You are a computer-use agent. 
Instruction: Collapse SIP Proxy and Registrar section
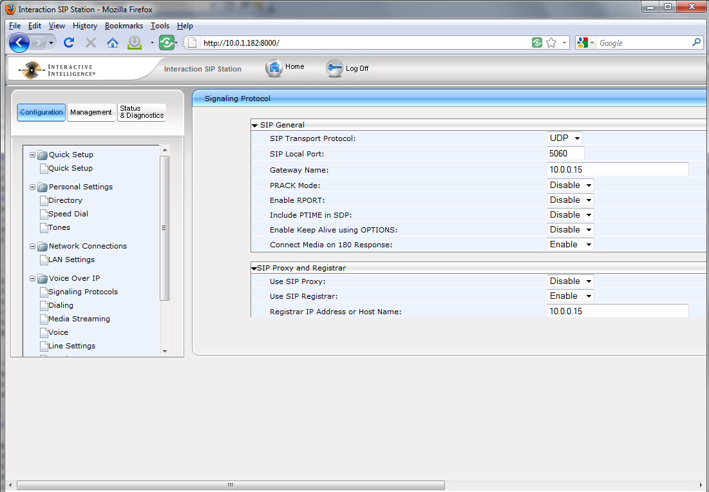(254, 269)
